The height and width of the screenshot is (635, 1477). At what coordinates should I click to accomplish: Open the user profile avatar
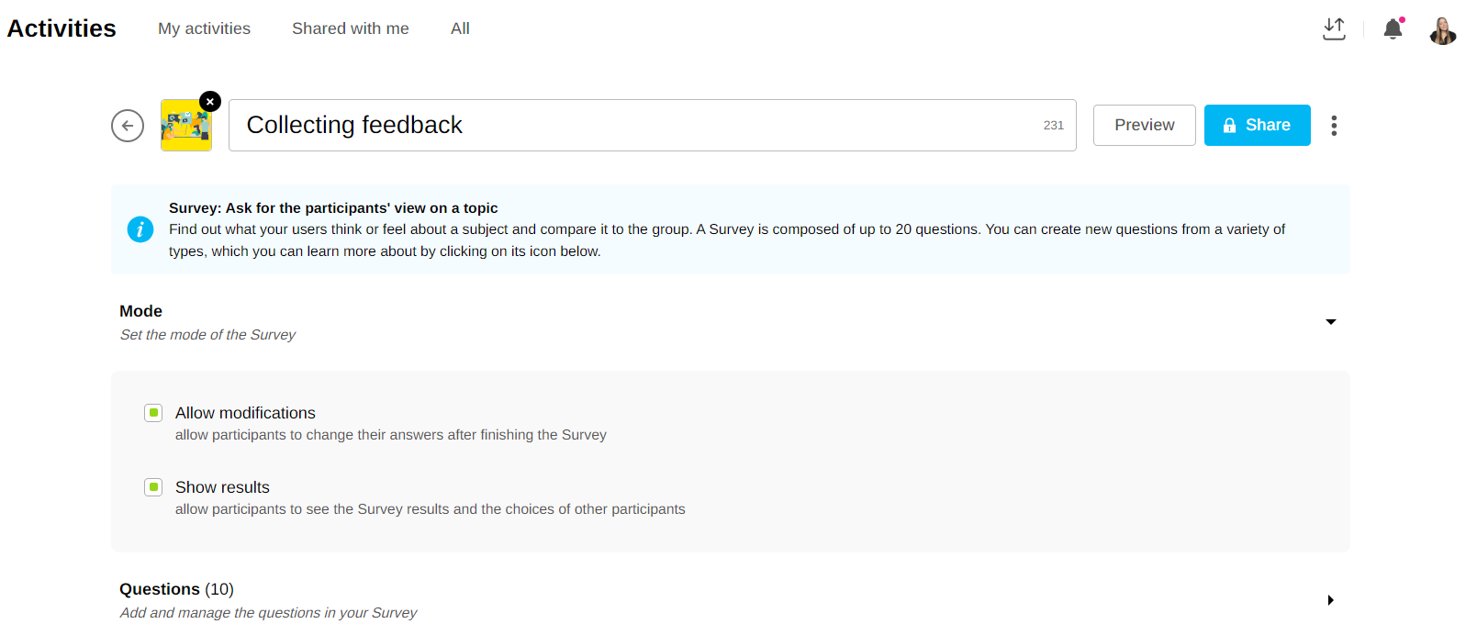[1442, 31]
